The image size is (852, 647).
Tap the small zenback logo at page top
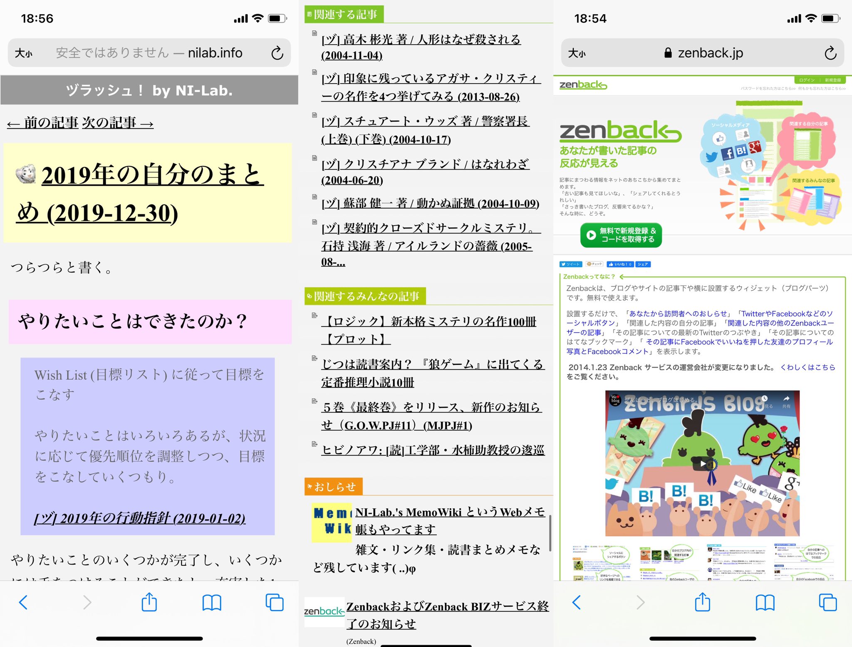(x=583, y=85)
